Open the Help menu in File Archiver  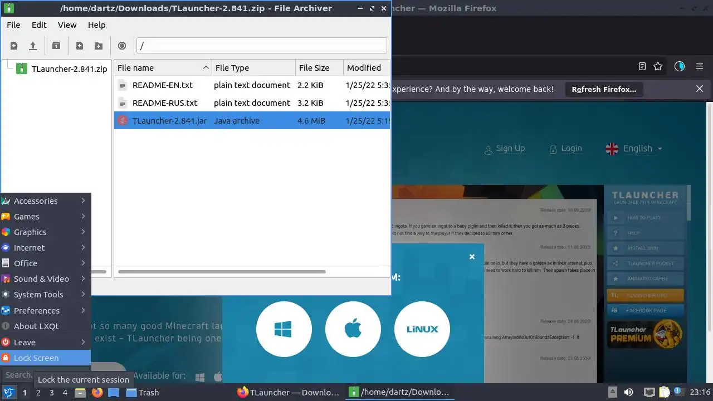point(96,25)
